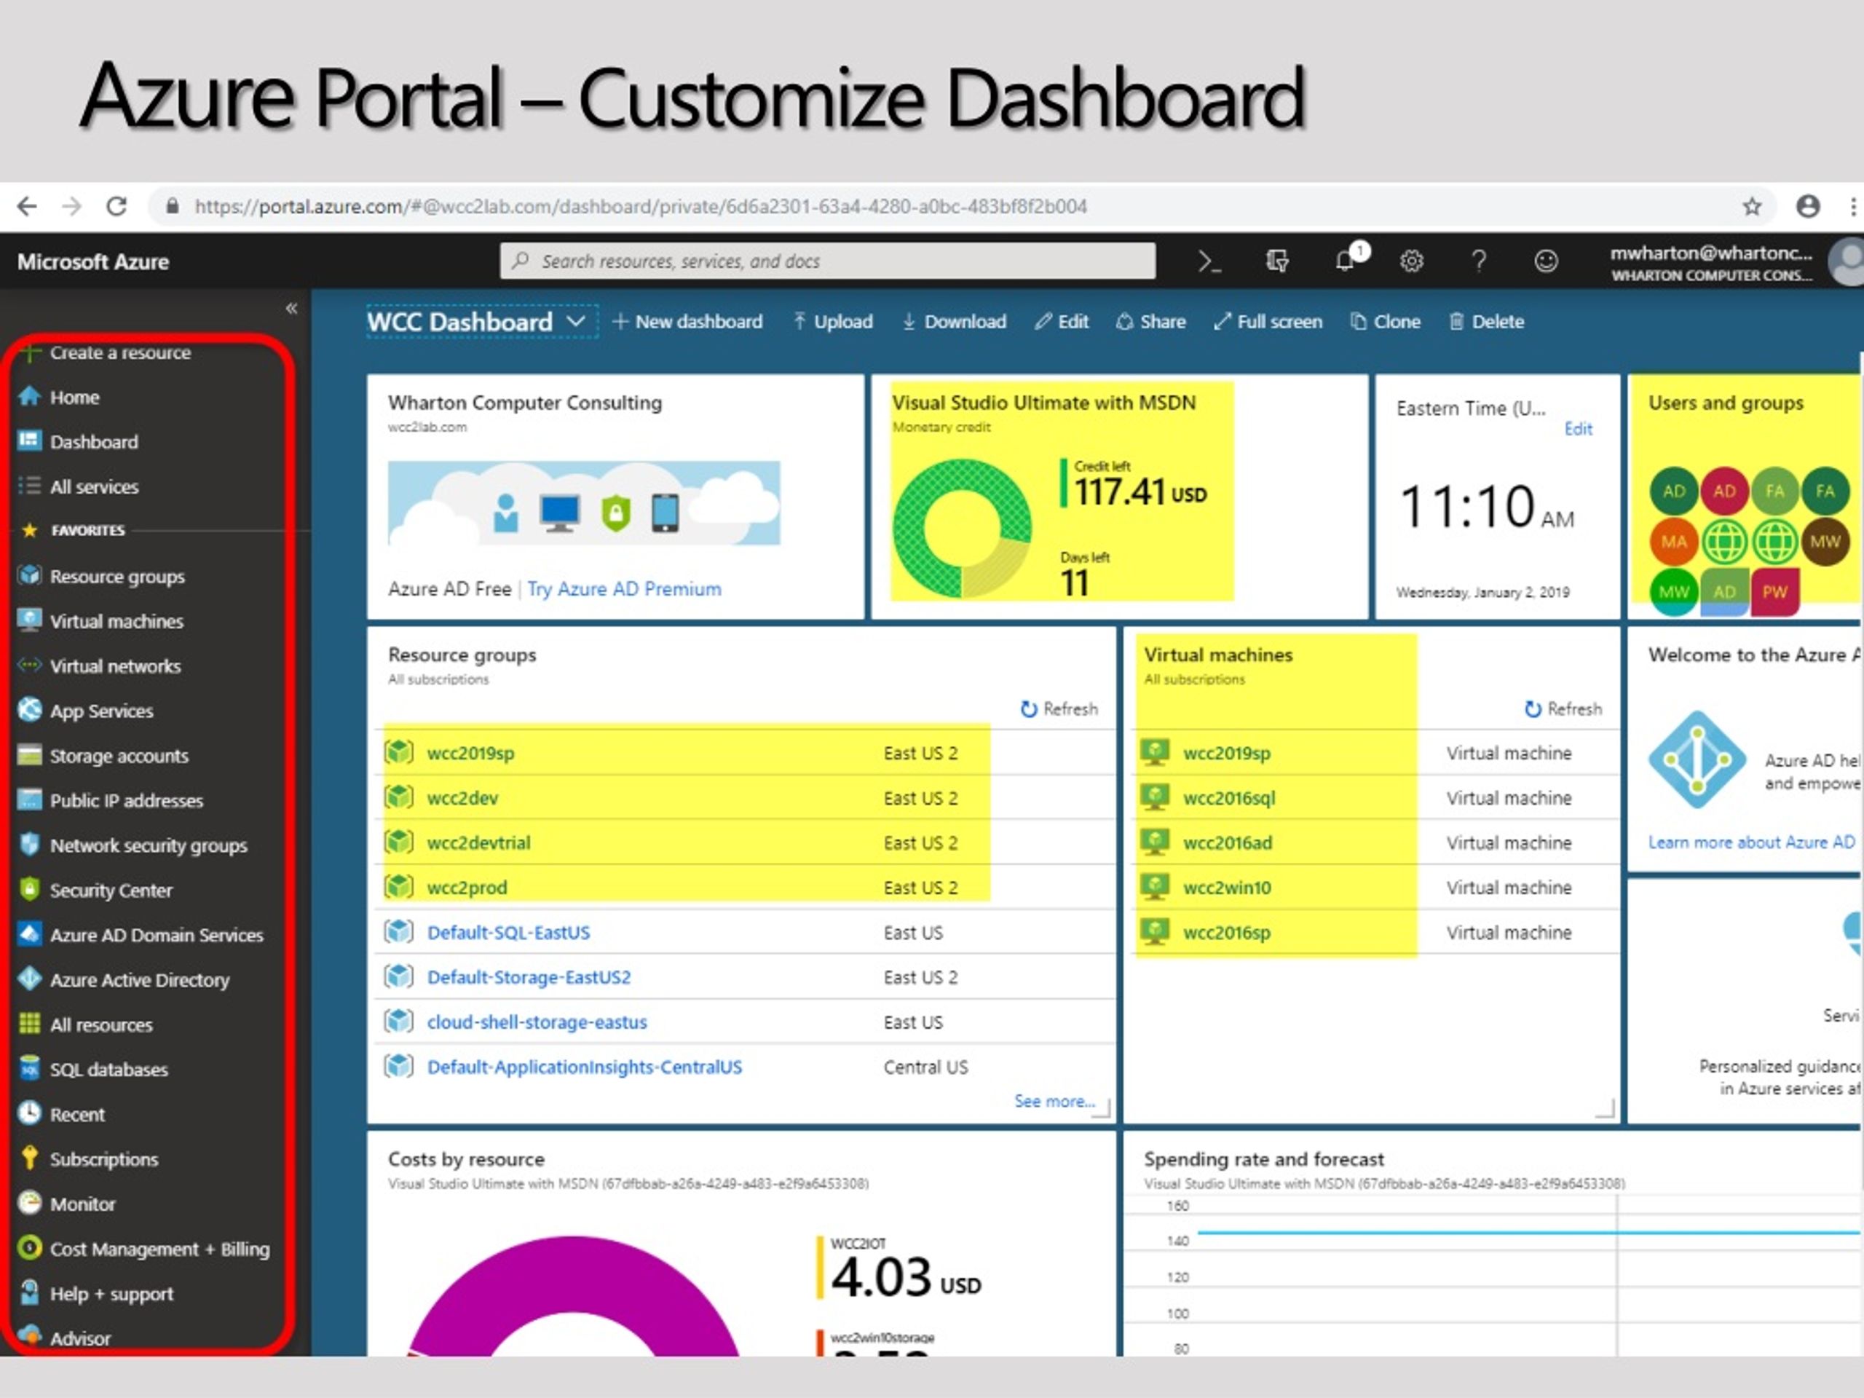Screen dimensions: 1864x1398
Task: Open Subscriptions in the sidebar
Action: 87,1159
